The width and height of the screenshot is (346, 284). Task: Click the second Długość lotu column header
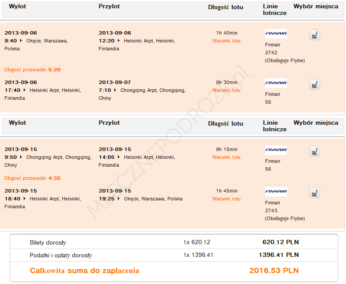click(x=226, y=123)
